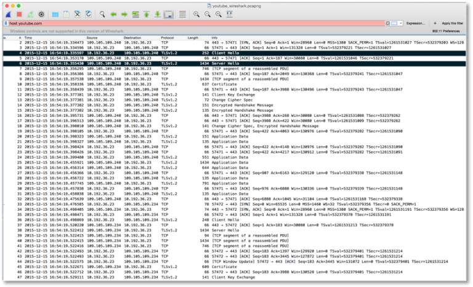Viewport: 473px width, 287px height.
Task: Sort packets by the Protocol column header
Action: click(168, 37)
